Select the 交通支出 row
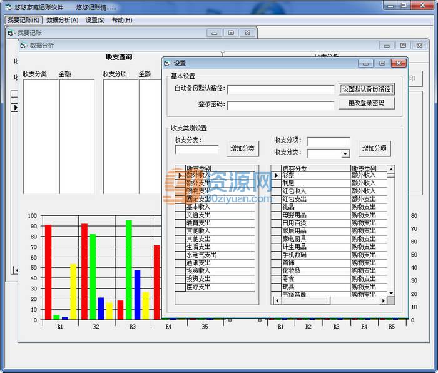This screenshot has height=373, width=438. click(215, 215)
